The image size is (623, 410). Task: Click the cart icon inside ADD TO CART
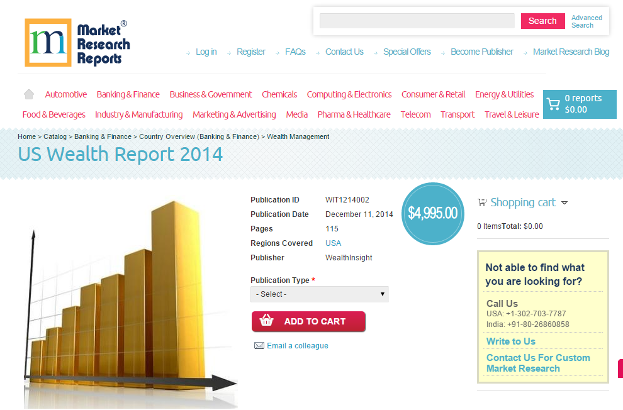(x=267, y=321)
